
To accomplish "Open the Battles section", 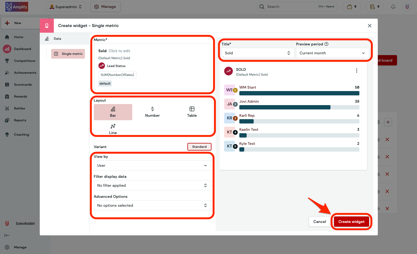I will point(19,108).
